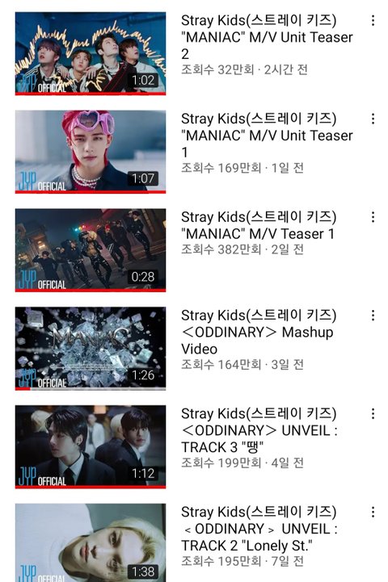Open options menu for ODDINARY Mashup Video
Image resolution: width=388 pixels, height=582 pixels.
[373, 316]
